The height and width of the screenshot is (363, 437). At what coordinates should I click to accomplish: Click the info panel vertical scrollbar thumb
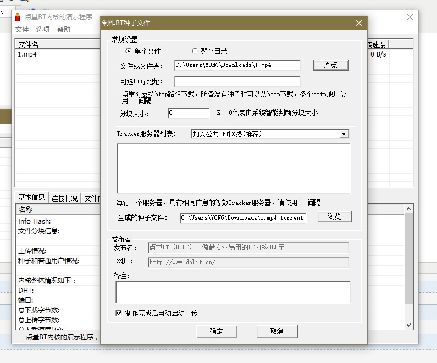[x=408, y=258]
